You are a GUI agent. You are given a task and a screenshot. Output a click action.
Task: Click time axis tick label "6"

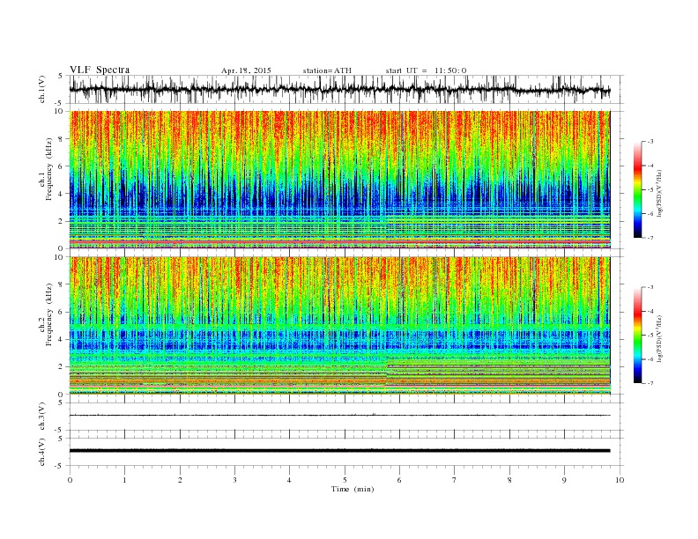click(400, 480)
